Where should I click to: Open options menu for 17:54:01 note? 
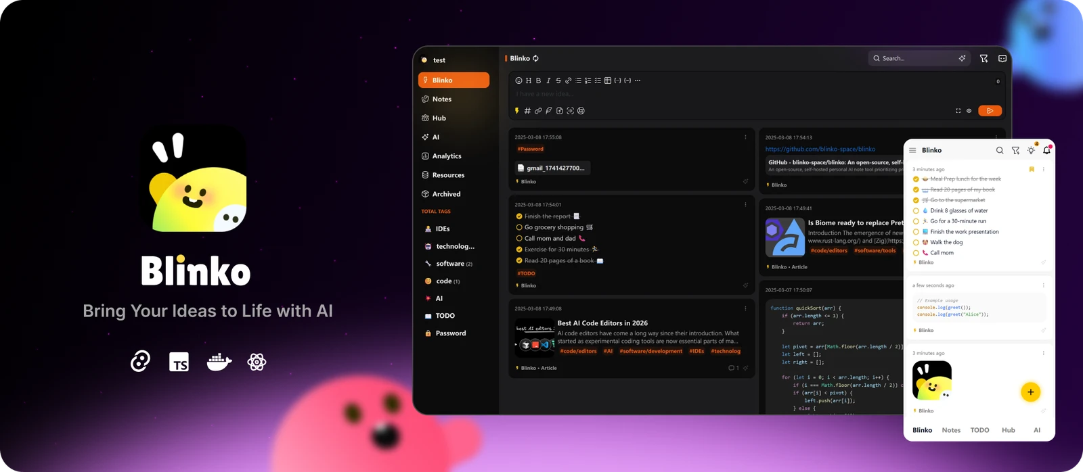(745, 204)
